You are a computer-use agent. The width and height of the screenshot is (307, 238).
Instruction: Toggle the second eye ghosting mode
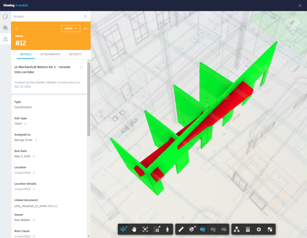(x=213, y=229)
